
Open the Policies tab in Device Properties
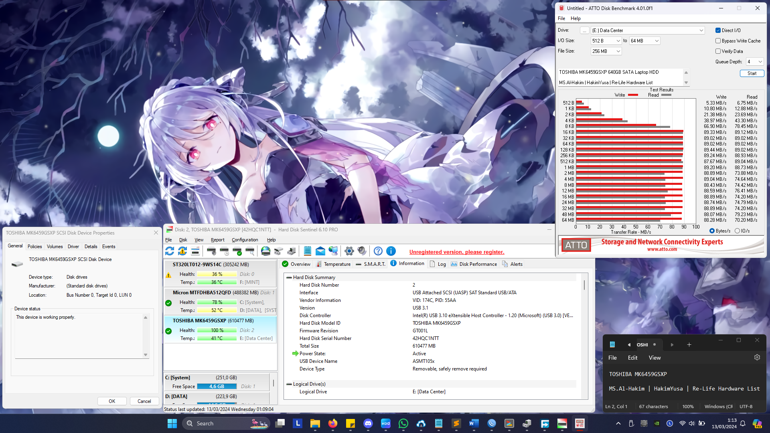pos(34,247)
